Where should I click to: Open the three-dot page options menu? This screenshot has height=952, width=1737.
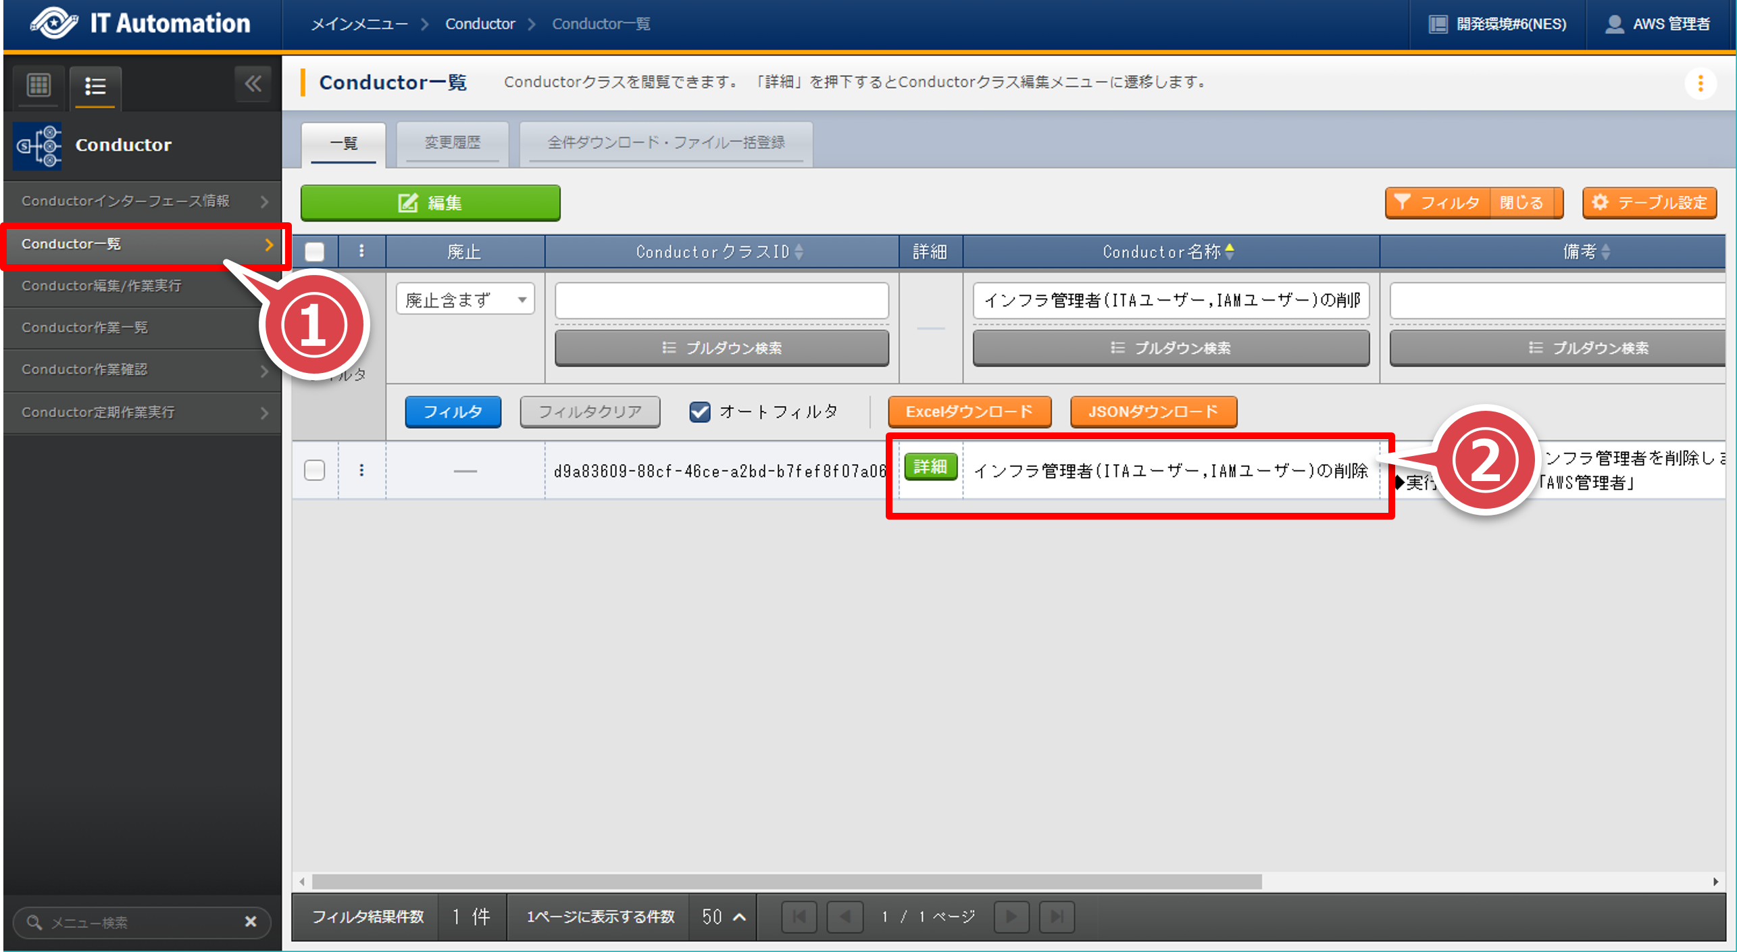(x=1700, y=84)
